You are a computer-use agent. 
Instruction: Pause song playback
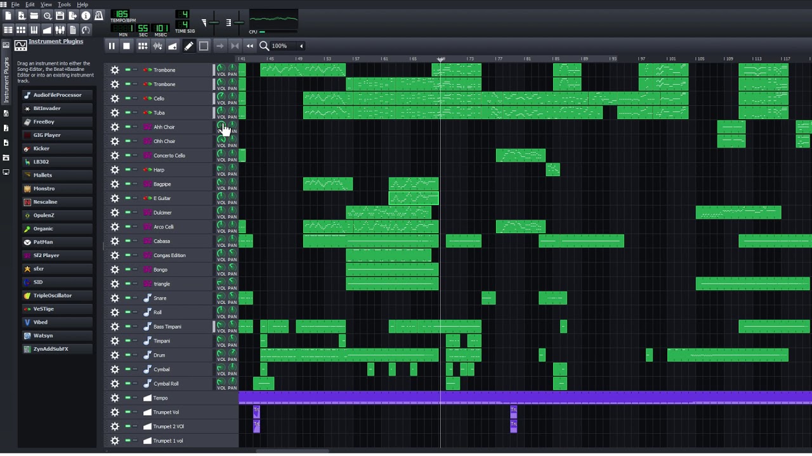click(x=111, y=46)
